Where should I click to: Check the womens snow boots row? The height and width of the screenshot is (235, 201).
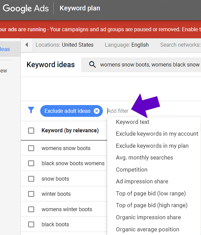point(31,148)
